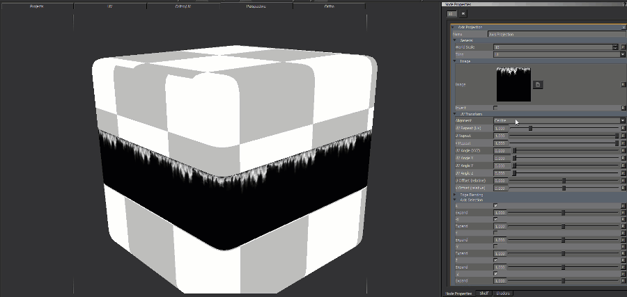
Task: Click the clear-all nodes icon at panel top
Action: coord(463,13)
